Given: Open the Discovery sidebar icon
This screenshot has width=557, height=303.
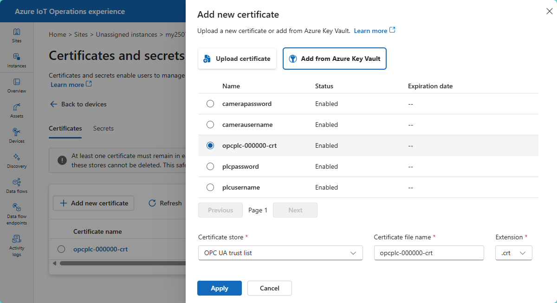Looking at the screenshot, I should [x=17, y=161].
